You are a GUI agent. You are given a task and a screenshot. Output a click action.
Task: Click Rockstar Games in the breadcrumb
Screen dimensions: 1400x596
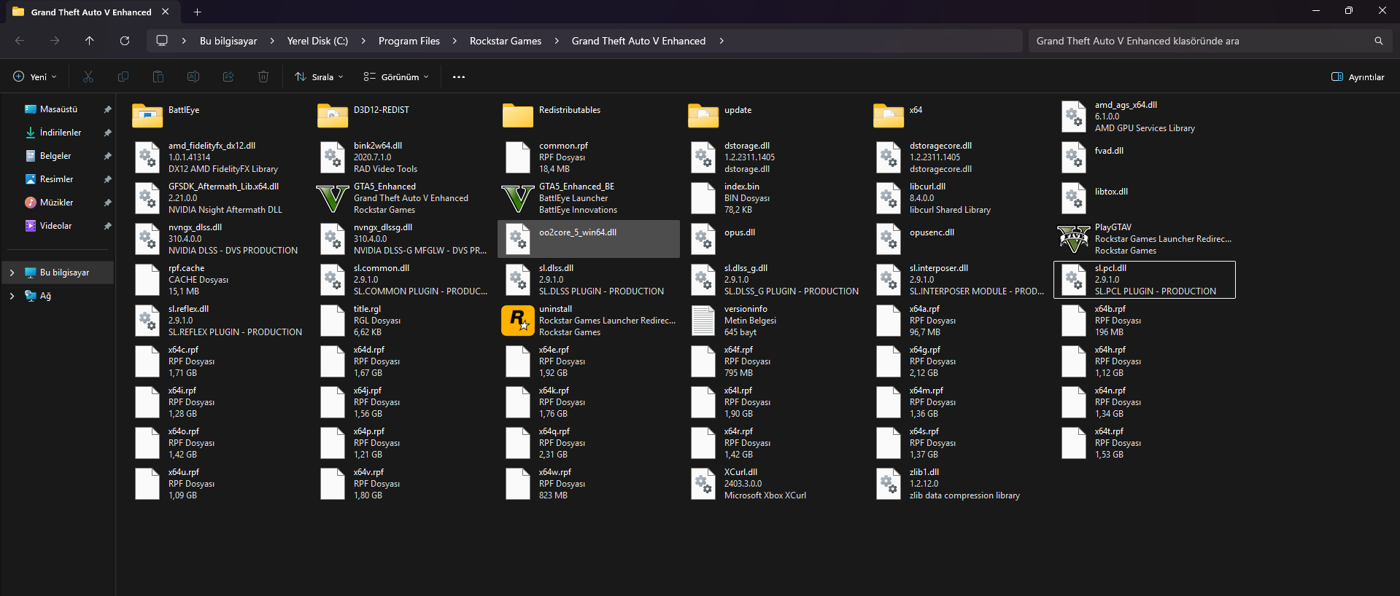point(506,41)
